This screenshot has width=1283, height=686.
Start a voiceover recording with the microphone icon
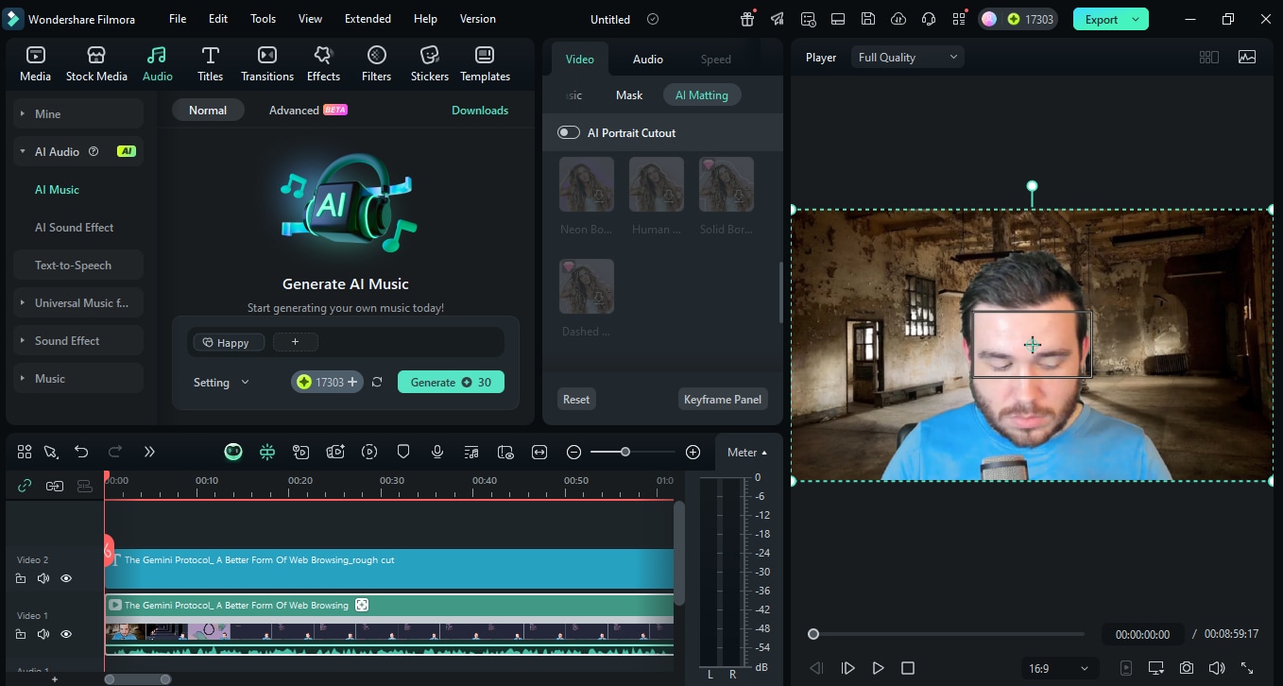436,452
